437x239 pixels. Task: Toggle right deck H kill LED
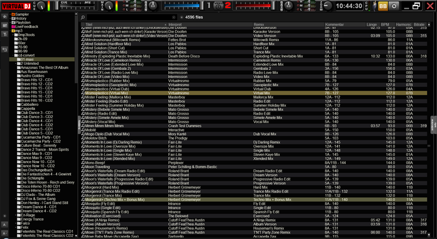pyautogui.click(x=297, y=2)
